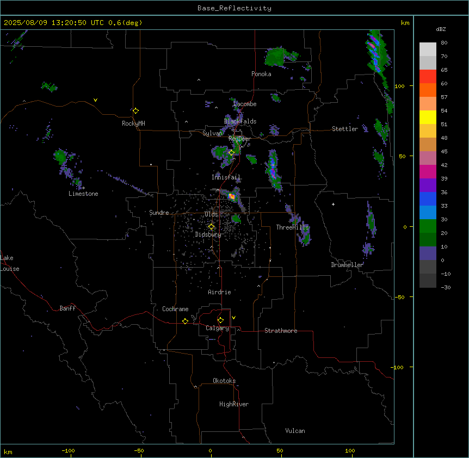The image size is (469, 458).
Task: Pick the red swatch between 65 and 60 dBZ
Action: tap(428, 77)
